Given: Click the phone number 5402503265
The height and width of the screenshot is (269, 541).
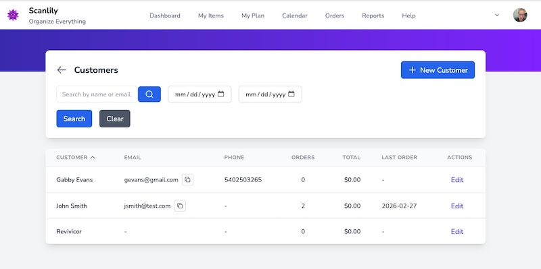Looking at the screenshot, I should click(243, 179).
